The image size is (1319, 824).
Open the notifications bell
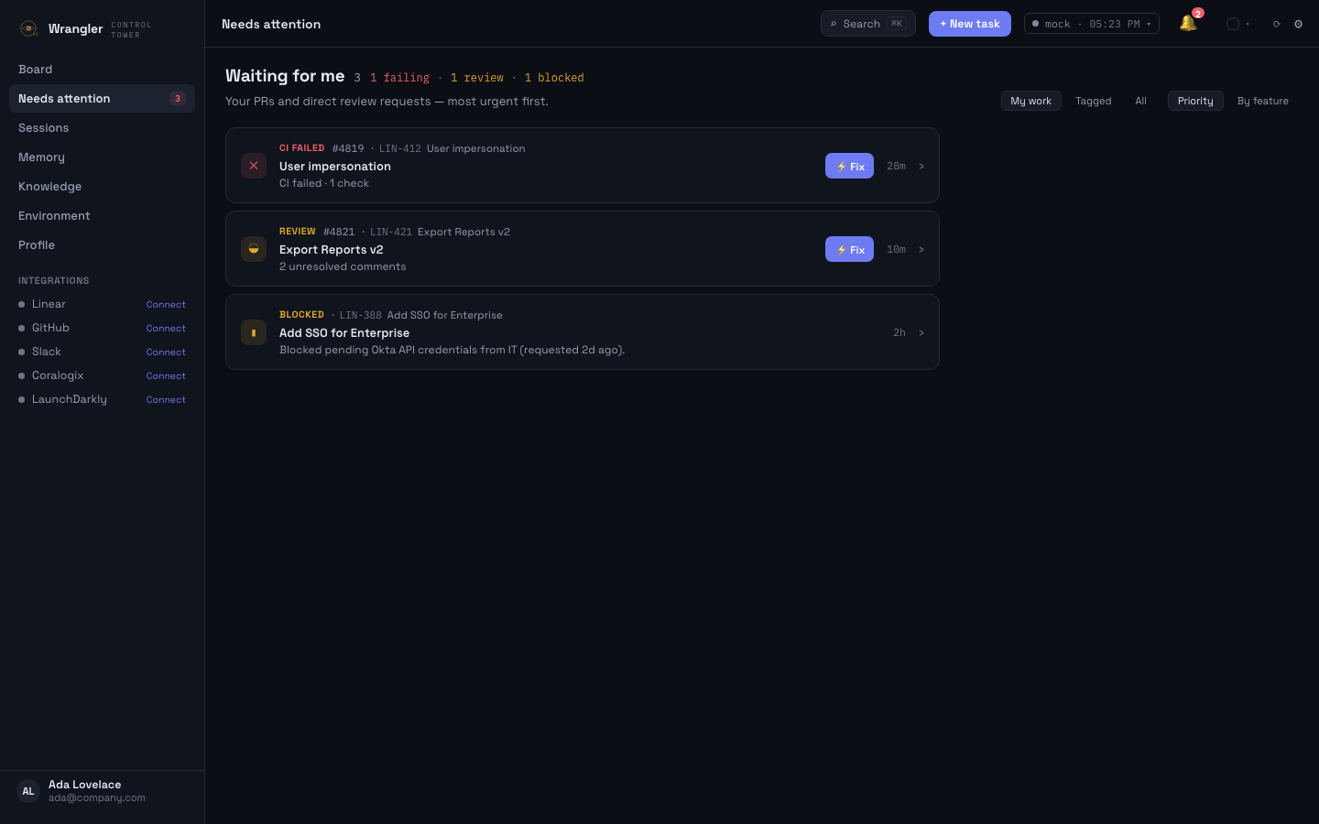[1188, 24]
